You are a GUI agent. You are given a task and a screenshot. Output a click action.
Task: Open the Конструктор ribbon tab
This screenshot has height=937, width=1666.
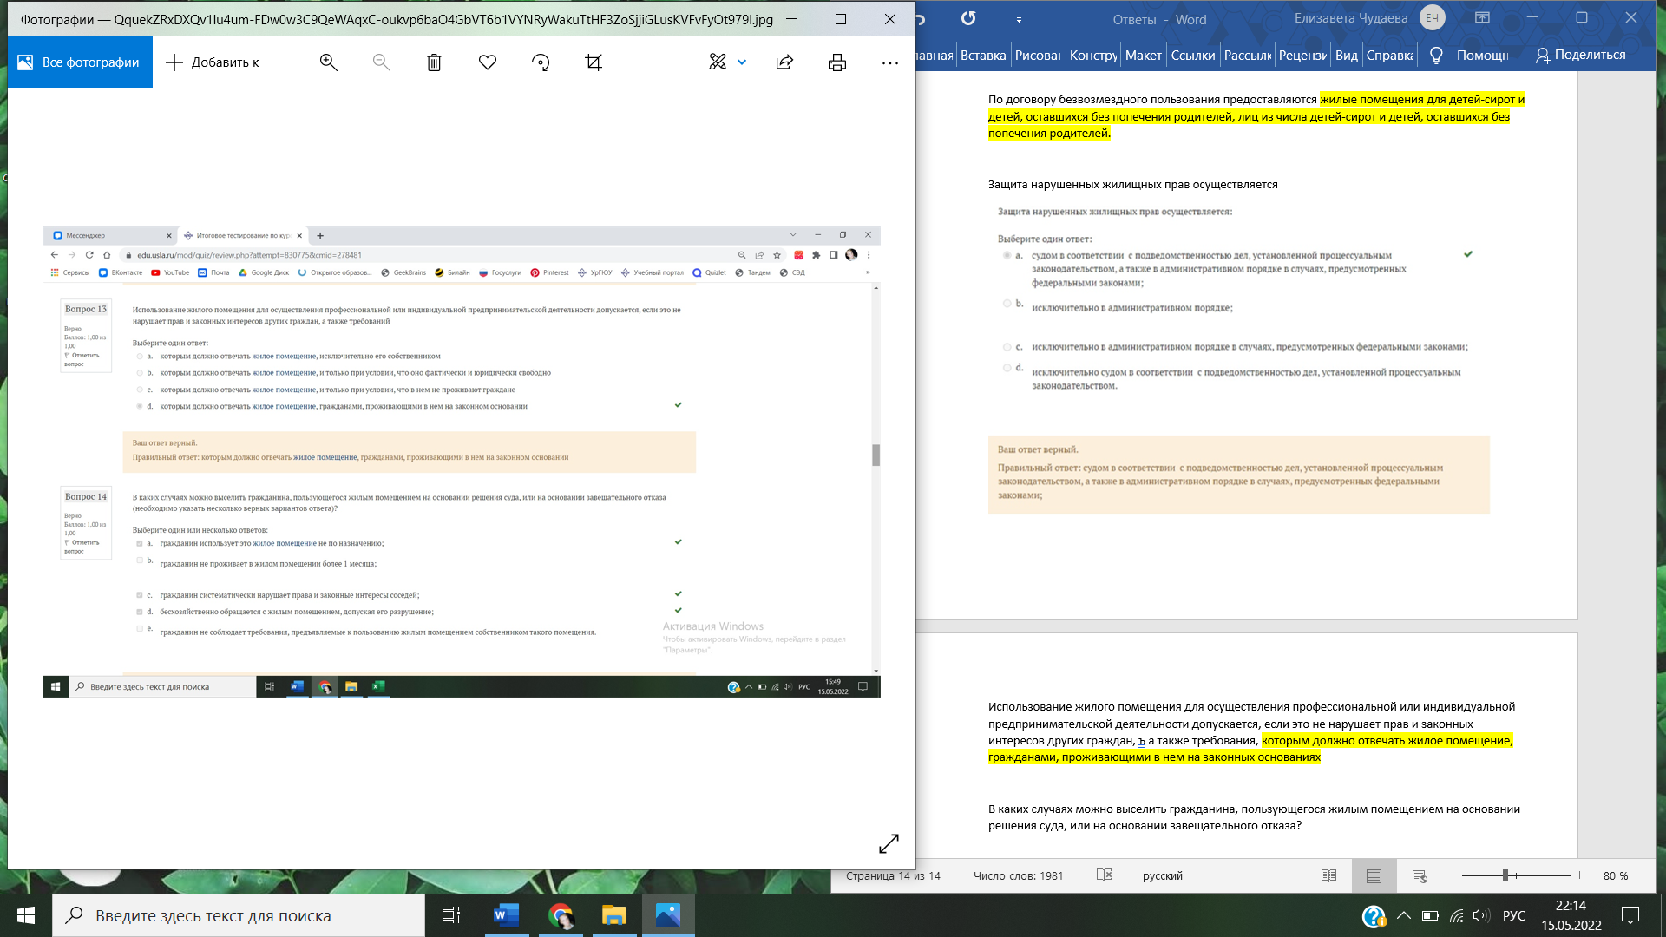coord(1093,55)
